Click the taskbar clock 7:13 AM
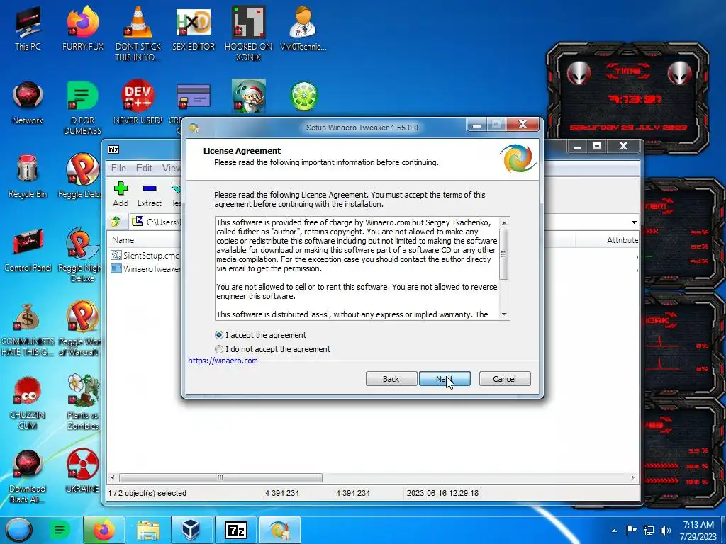 (x=698, y=531)
